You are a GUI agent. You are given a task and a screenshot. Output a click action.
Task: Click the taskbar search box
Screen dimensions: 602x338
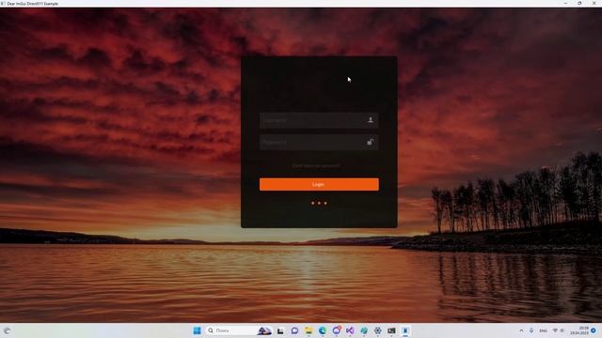tap(238, 330)
